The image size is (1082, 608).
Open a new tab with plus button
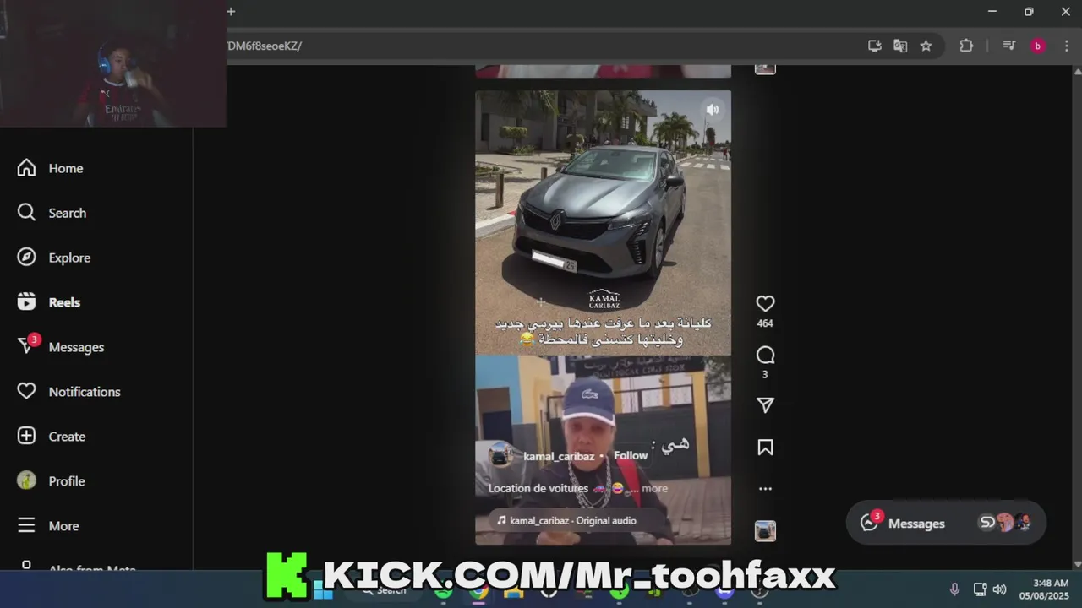coord(231,11)
